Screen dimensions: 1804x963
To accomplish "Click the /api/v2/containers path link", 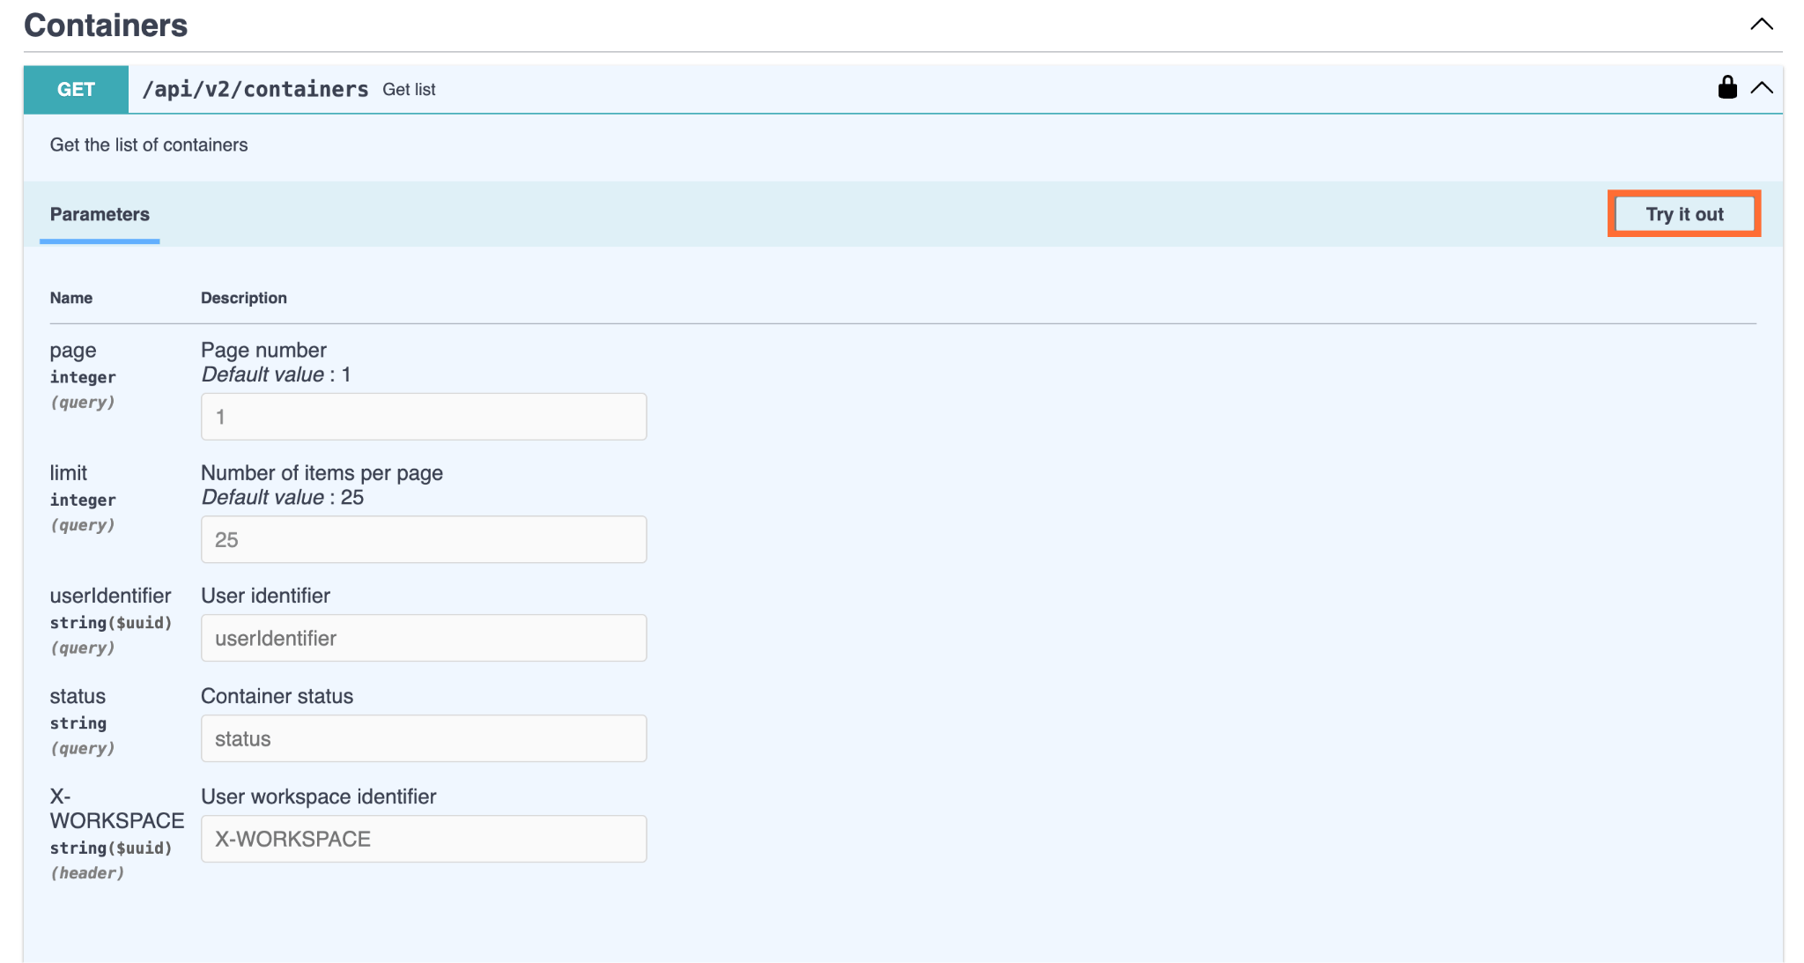I will pos(255,89).
